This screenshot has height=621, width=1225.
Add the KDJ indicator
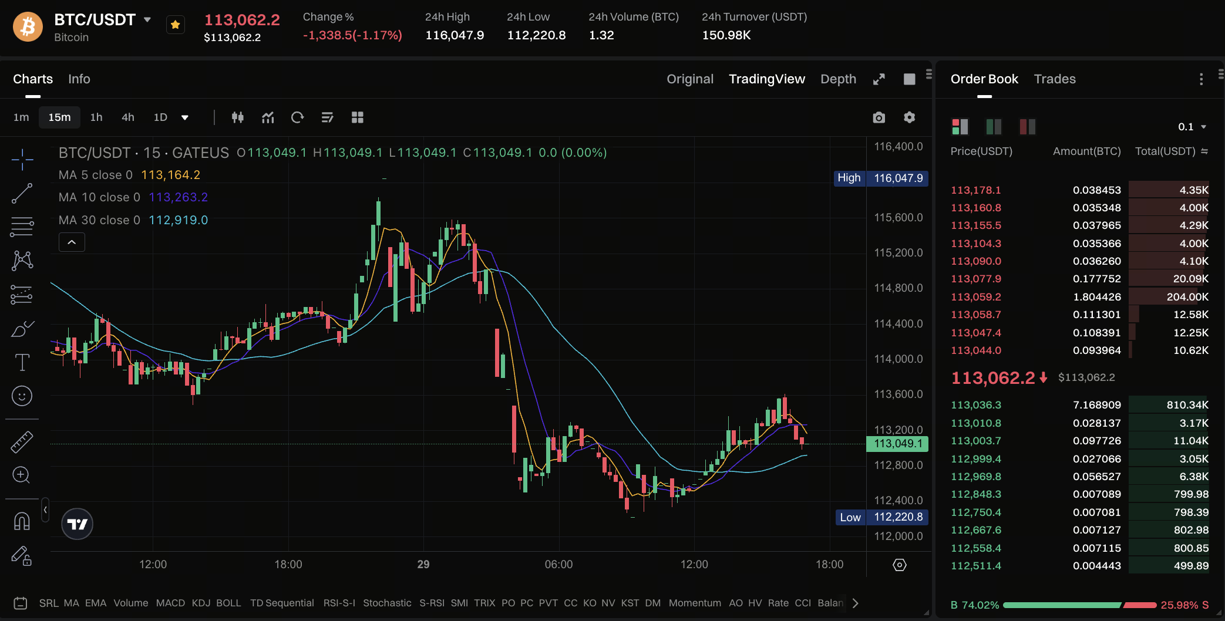(201, 603)
